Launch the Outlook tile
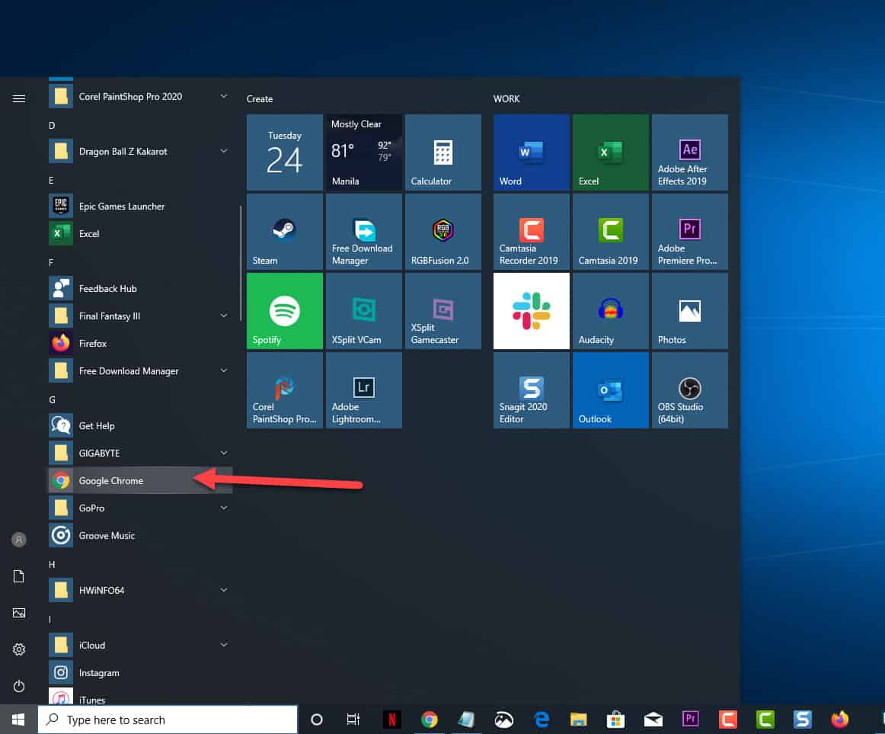Image resolution: width=885 pixels, height=734 pixels. [610, 390]
